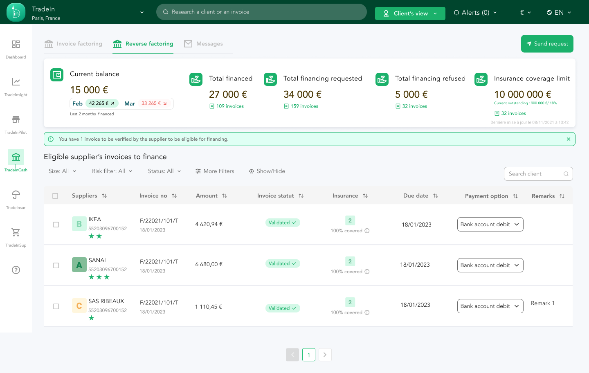This screenshot has height=373, width=589.
Task: Open payment option dropdown for SAS RIBEAUX
Action: point(490,306)
